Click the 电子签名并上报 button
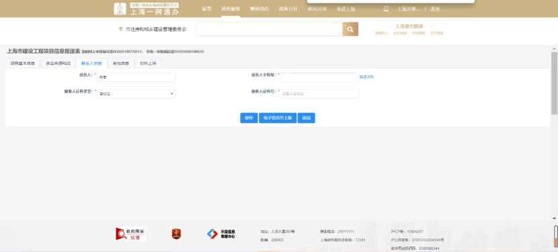 click(x=278, y=118)
